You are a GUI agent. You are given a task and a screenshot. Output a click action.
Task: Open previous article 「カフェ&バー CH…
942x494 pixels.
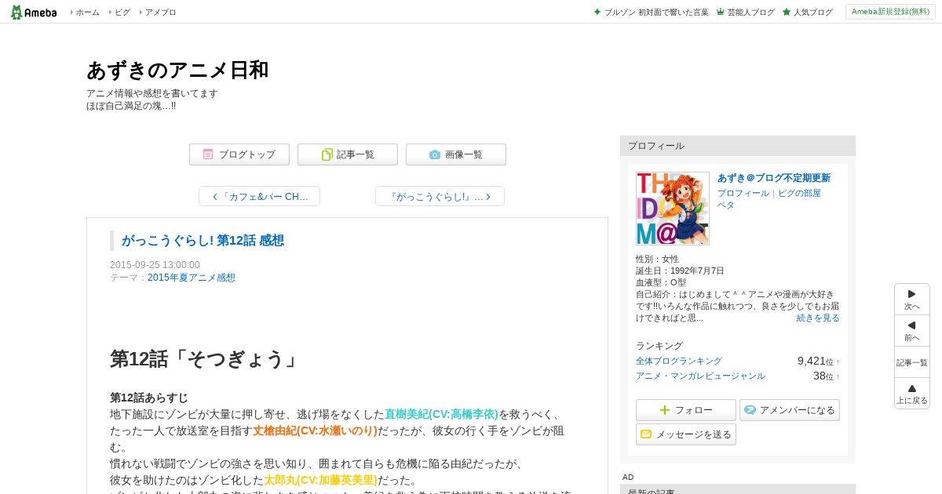259,196
